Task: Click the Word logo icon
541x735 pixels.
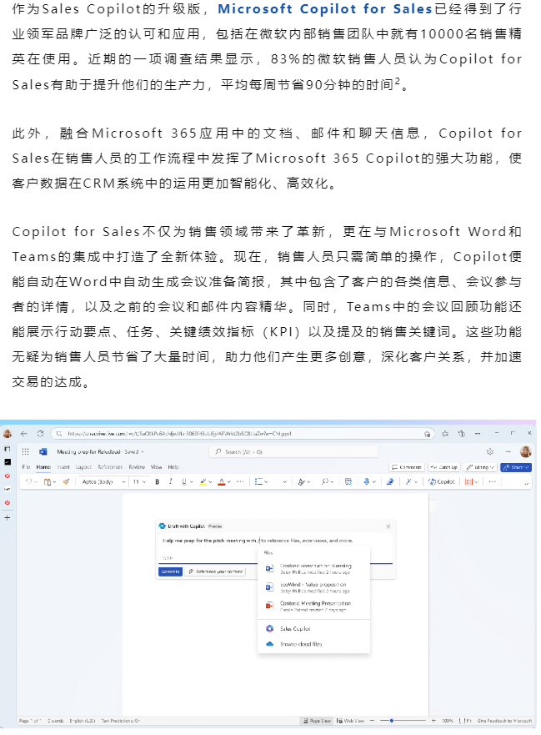Action: [43, 451]
